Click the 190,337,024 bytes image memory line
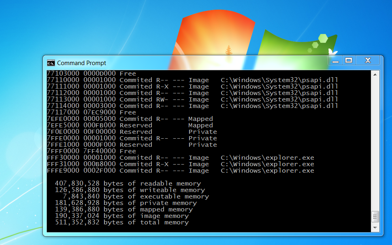The height and width of the screenshot is (245, 392). click(122, 216)
